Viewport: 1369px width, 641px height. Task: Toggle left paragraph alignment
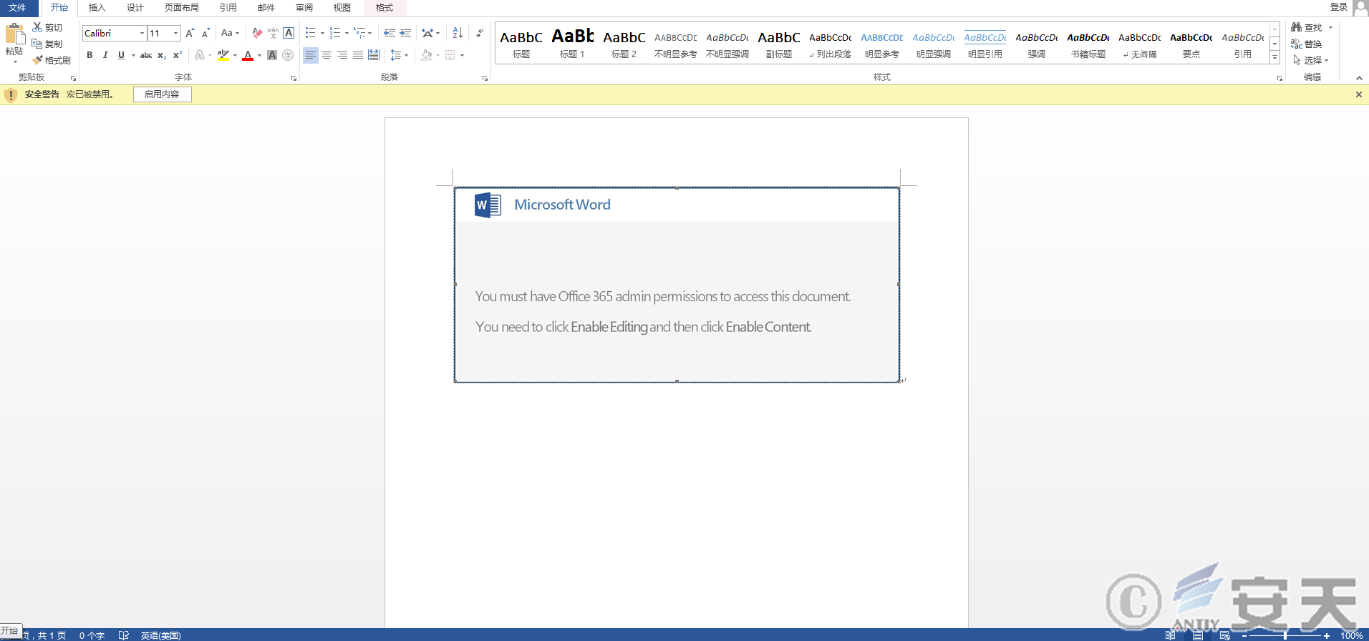coord(311,55)
